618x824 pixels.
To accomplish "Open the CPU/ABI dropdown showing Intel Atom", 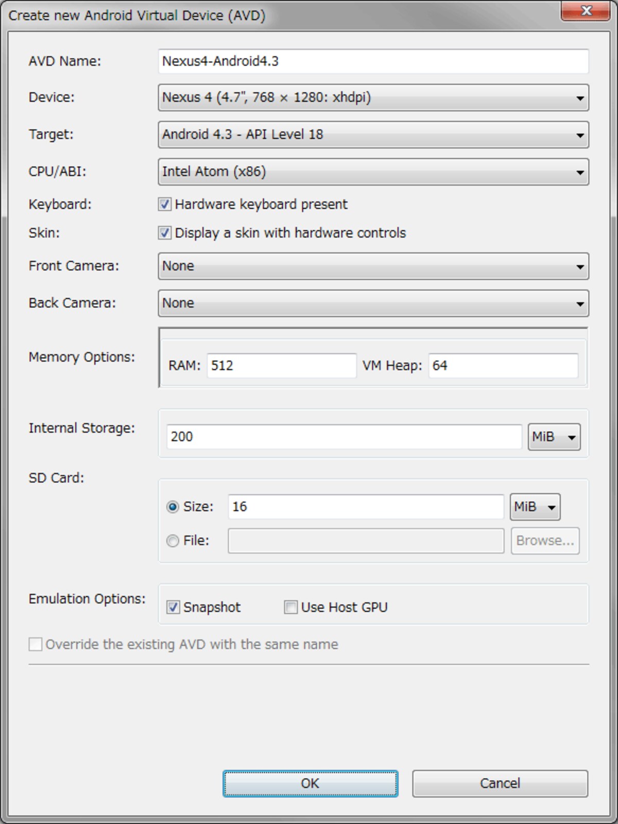I will [x=373, y=172].
